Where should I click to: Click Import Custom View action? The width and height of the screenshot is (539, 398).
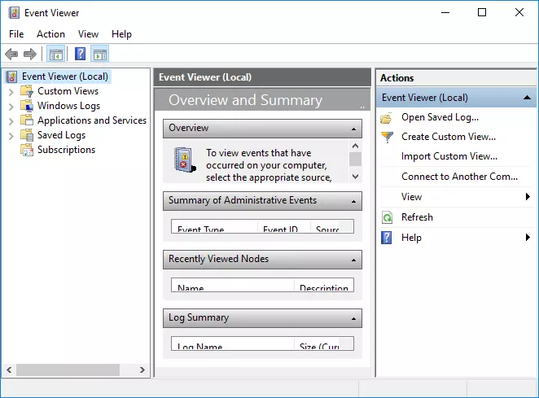click(449, 156)
